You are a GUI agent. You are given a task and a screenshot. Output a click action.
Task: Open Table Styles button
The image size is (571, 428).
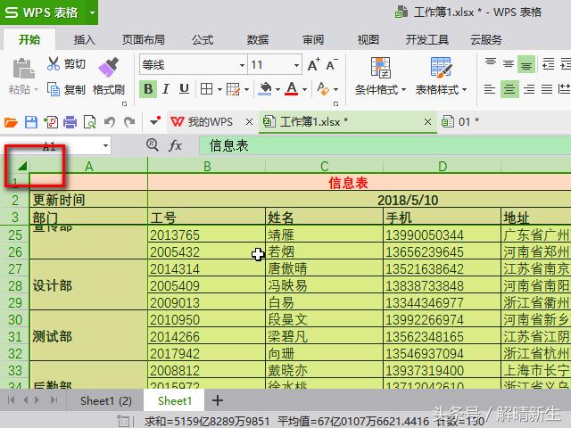(441, 77)
